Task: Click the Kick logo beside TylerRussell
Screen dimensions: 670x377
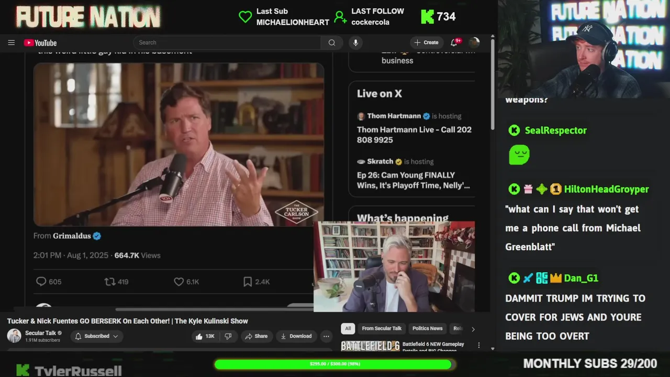Action: pos(23,370)
